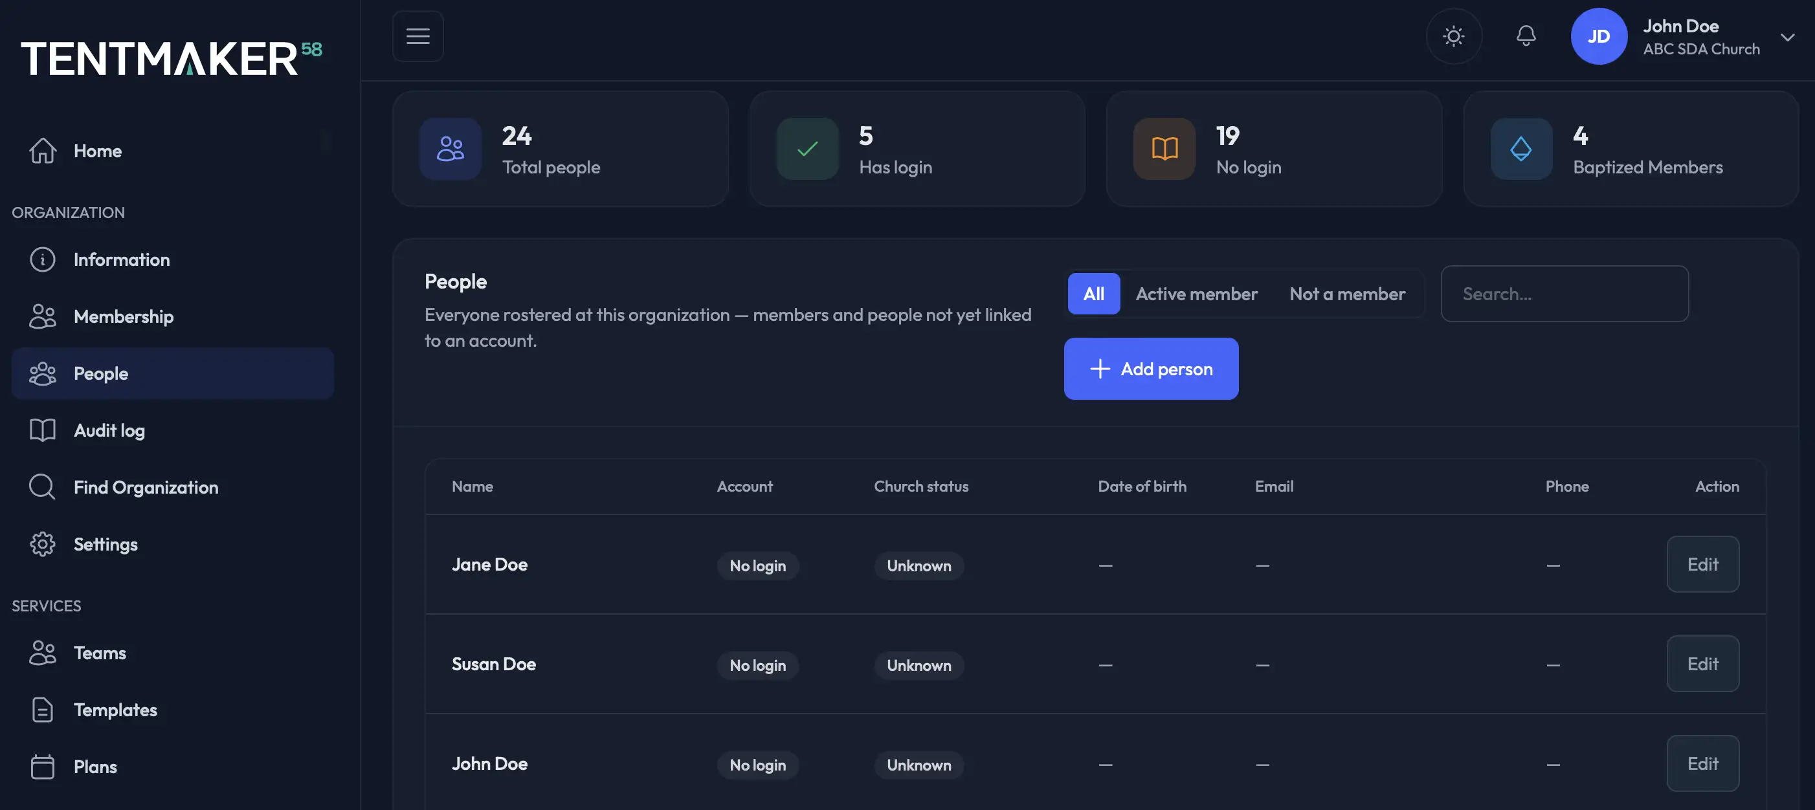1815x810 pixels.
Task: Switch theme with the sun icon
Action: coord(1454,36)
